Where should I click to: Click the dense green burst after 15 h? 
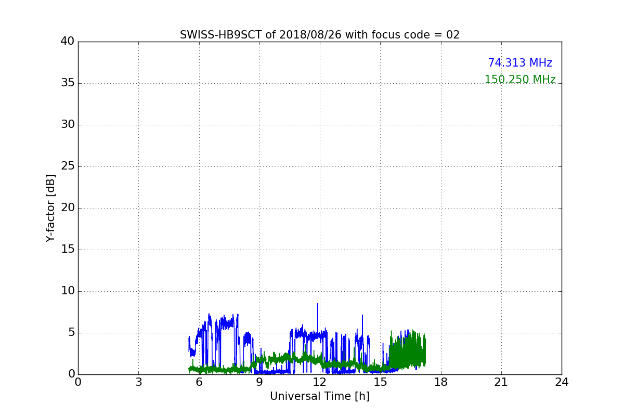pos(408,351)
